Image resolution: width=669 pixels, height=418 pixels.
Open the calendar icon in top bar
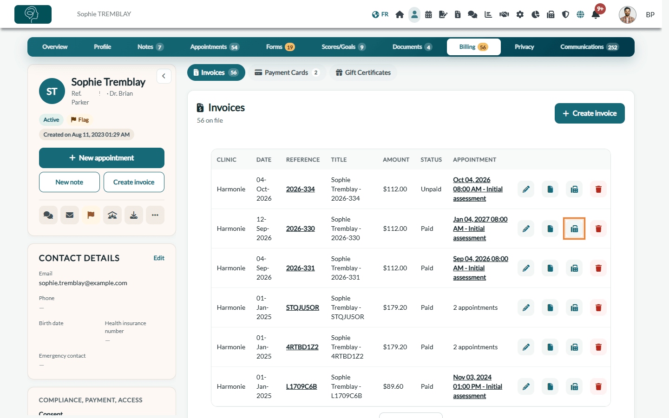428,14
